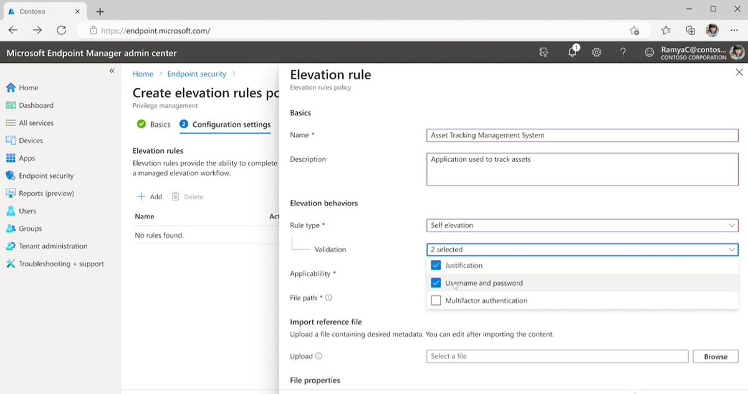Viewport: 748px width, 394px height.
Task: Click in the Description text area
Action: tap(582, 169)
